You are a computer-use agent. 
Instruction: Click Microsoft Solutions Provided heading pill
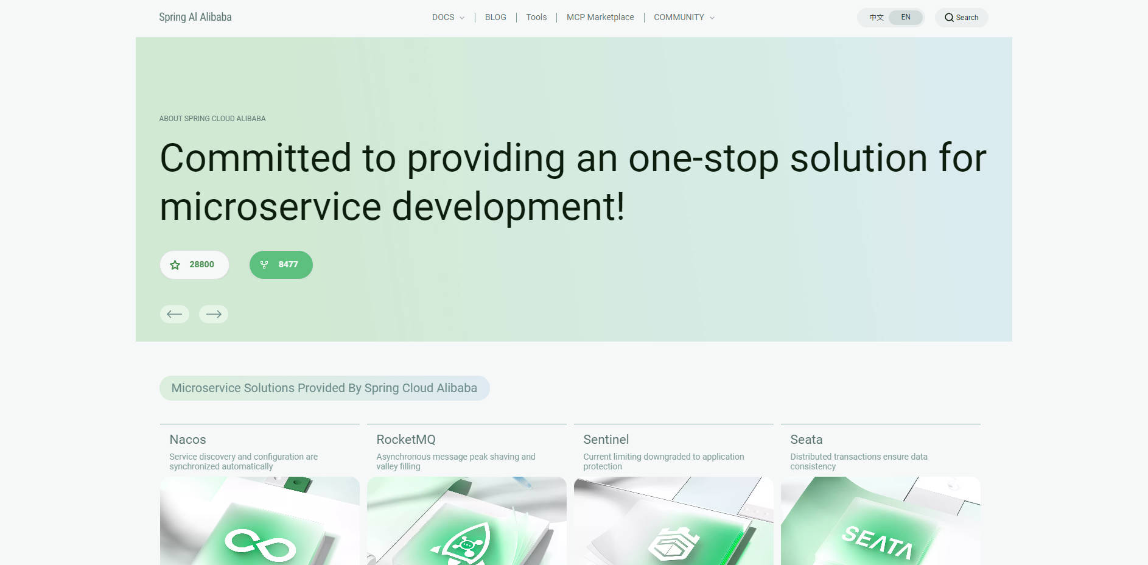324,388
